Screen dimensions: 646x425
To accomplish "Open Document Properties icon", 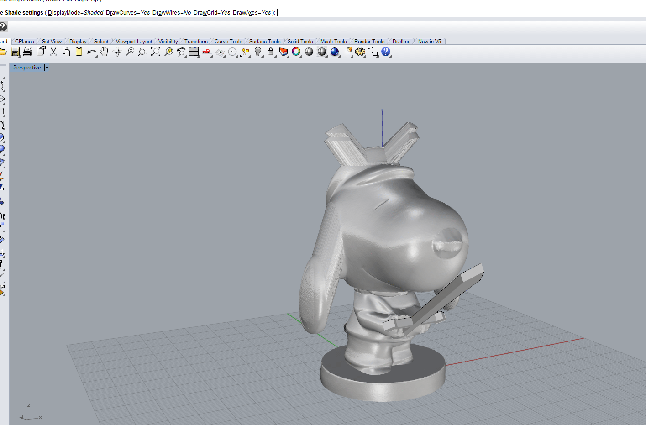I will [41, 52].
